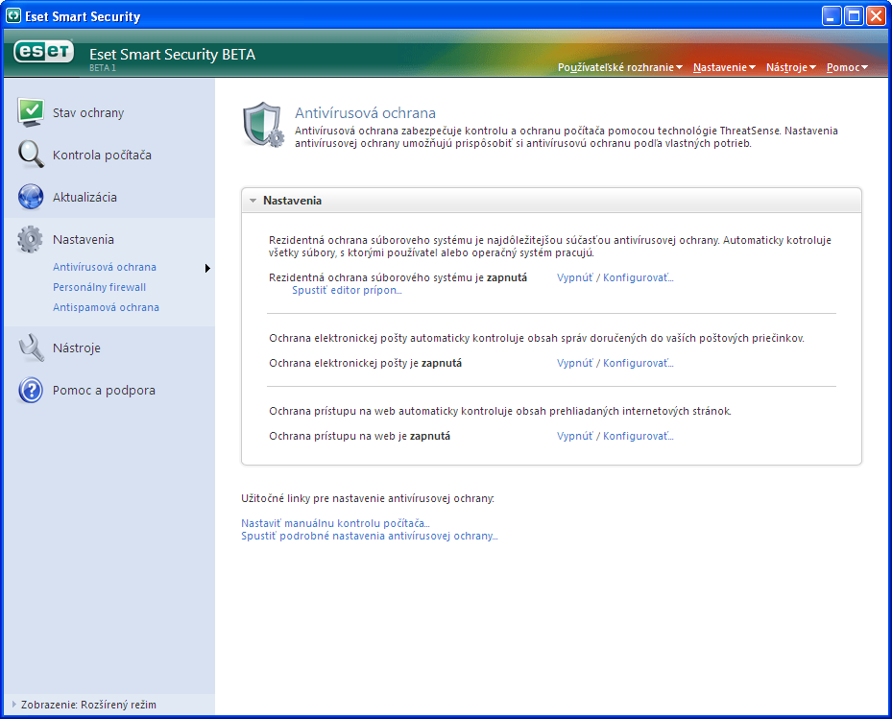Click the Užitočné linky pre nastavenie heading text
This screenshot has width=892, height=719.
[x=368, y=498]
